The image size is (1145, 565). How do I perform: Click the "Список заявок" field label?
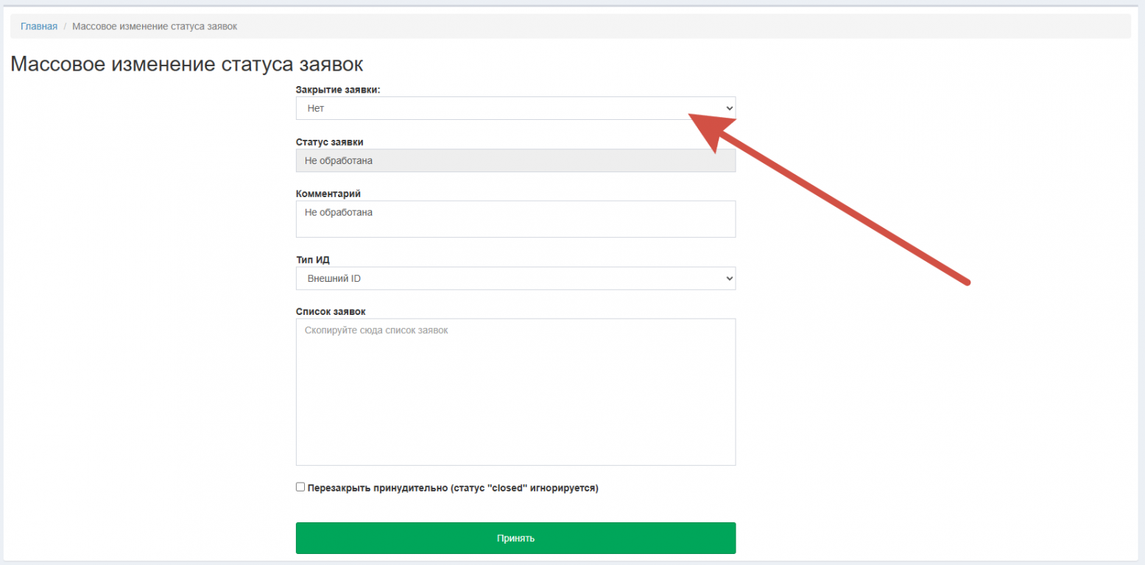(331, 311)
